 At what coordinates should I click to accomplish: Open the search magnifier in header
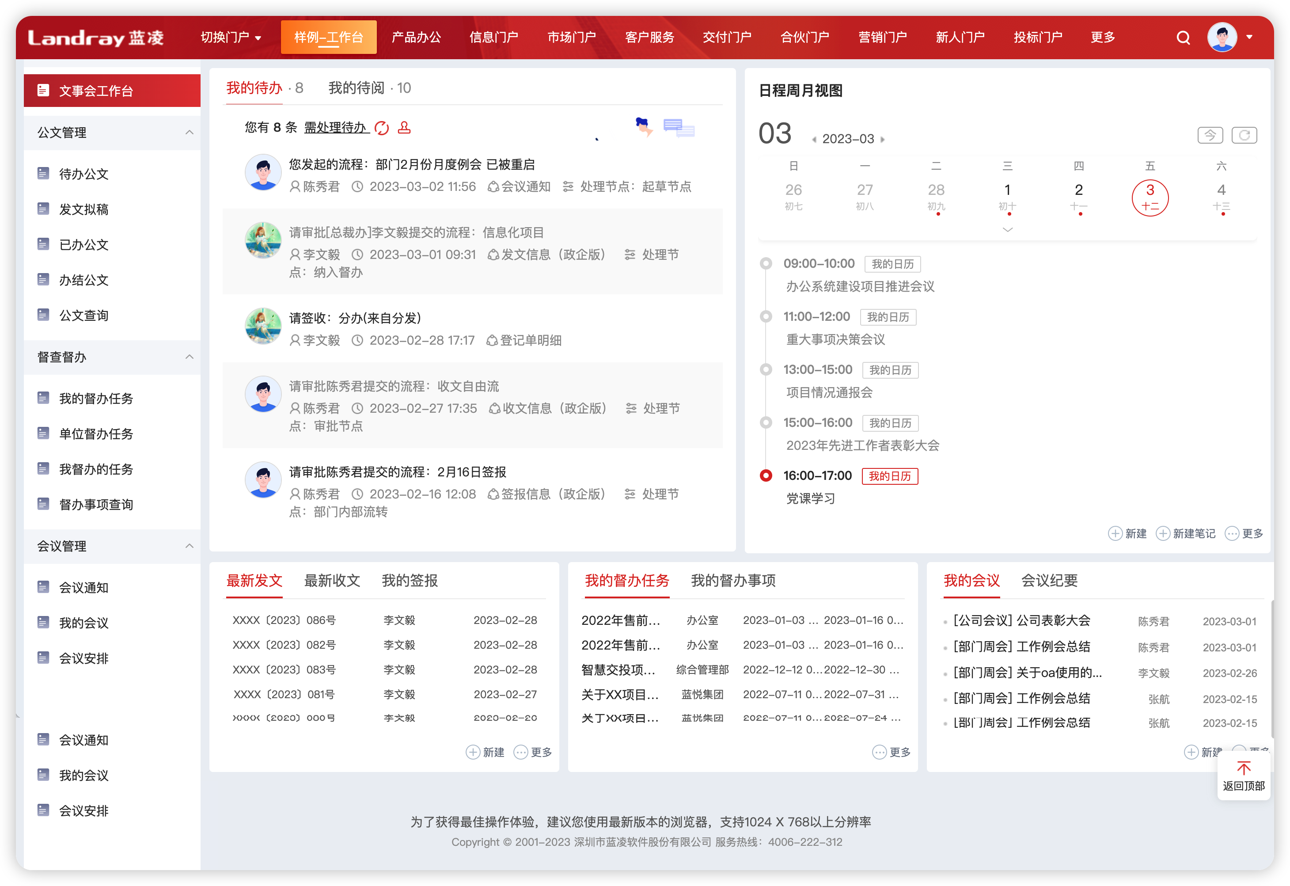pyautogui.click(x=1183, y=37)
